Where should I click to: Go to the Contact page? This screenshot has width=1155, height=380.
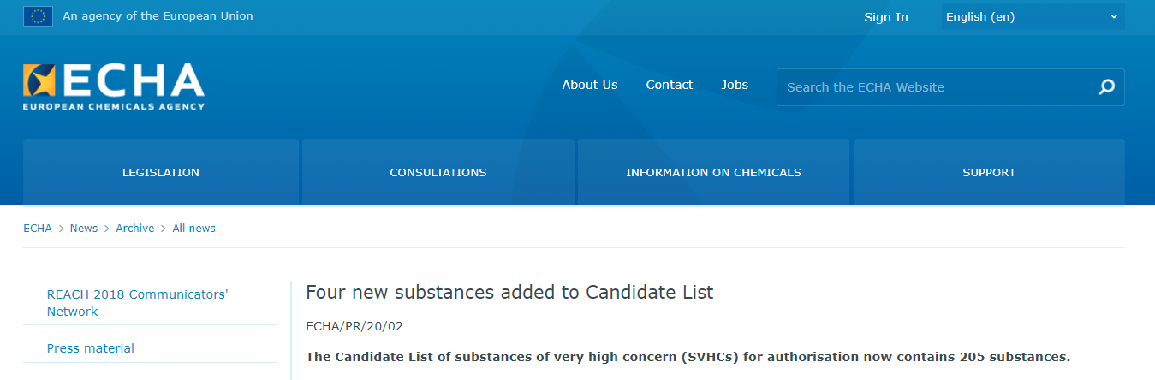[x=670, y=85]
